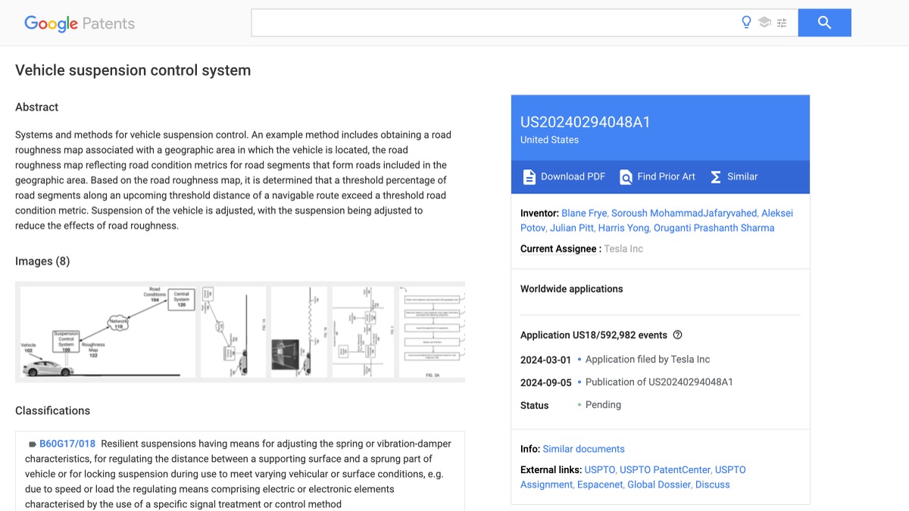
Task: Click Current Assignee label
Action: pos(558,248)
